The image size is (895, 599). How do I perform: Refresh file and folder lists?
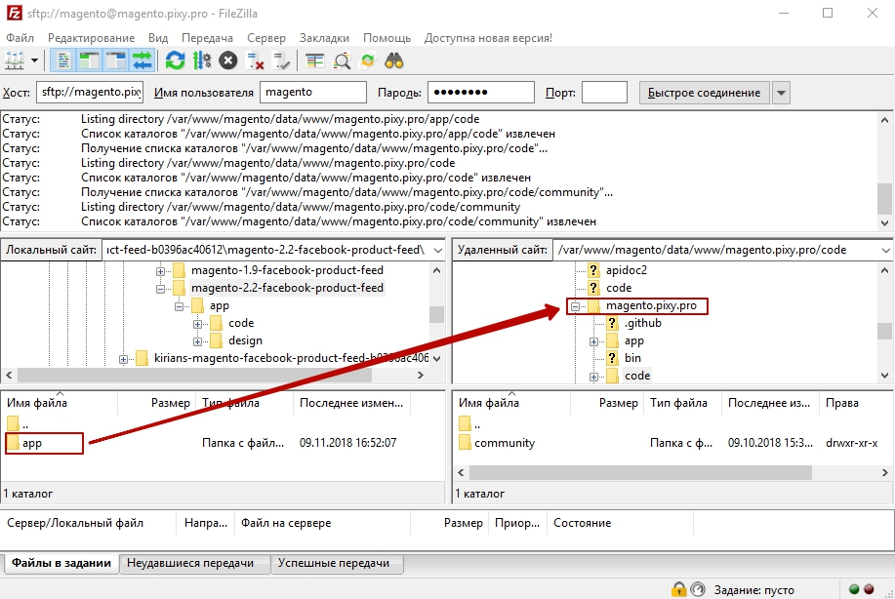[176, 60]
